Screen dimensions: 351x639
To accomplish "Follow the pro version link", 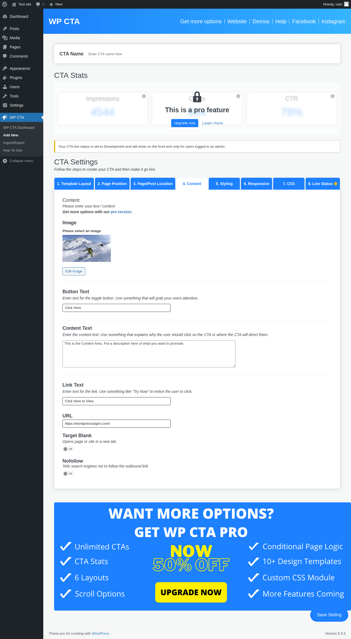I will point(121,212).
